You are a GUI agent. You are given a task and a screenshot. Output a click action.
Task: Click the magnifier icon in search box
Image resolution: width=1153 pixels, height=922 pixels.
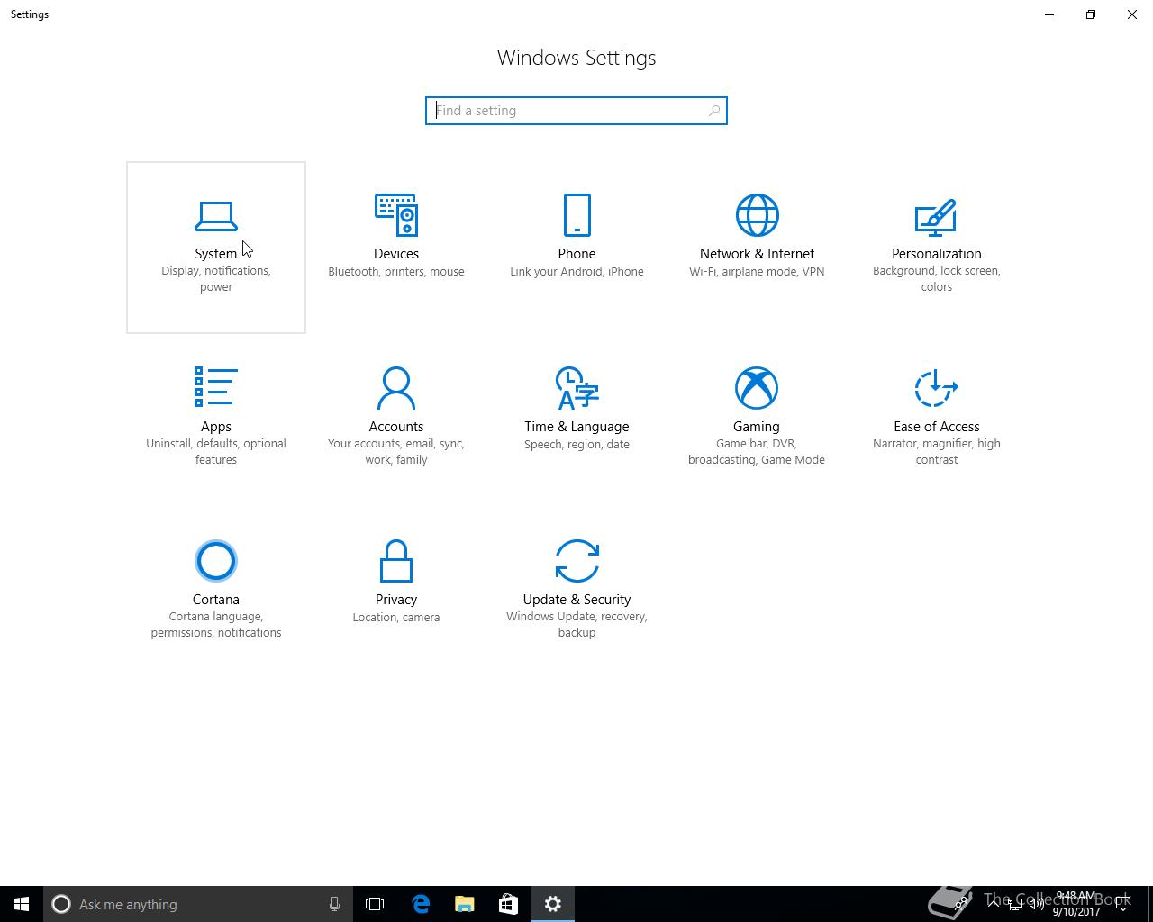pos(714,111)
